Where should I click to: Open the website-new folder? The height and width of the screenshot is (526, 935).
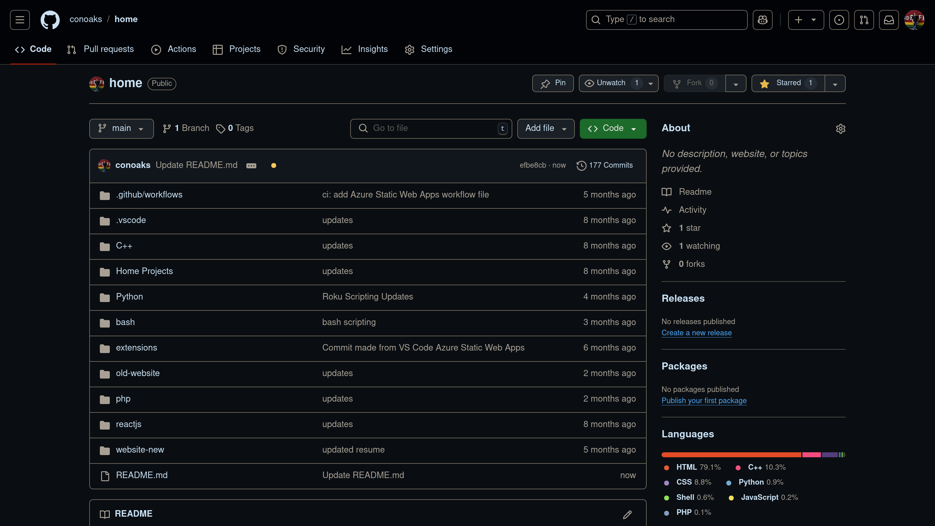(140, 450)
